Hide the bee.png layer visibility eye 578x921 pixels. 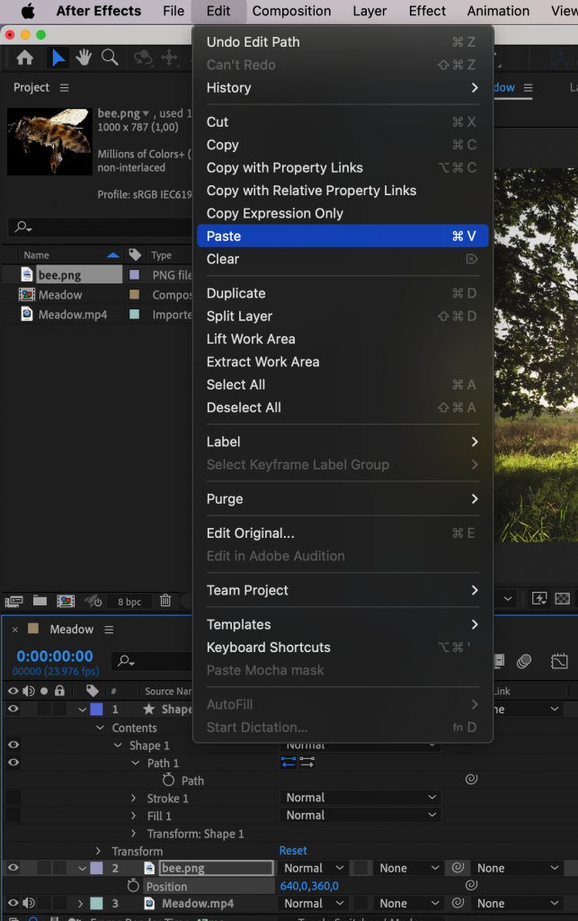13,867
